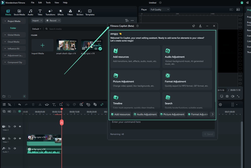Choose the Audio Adjustment card

(x=187, y=57)
